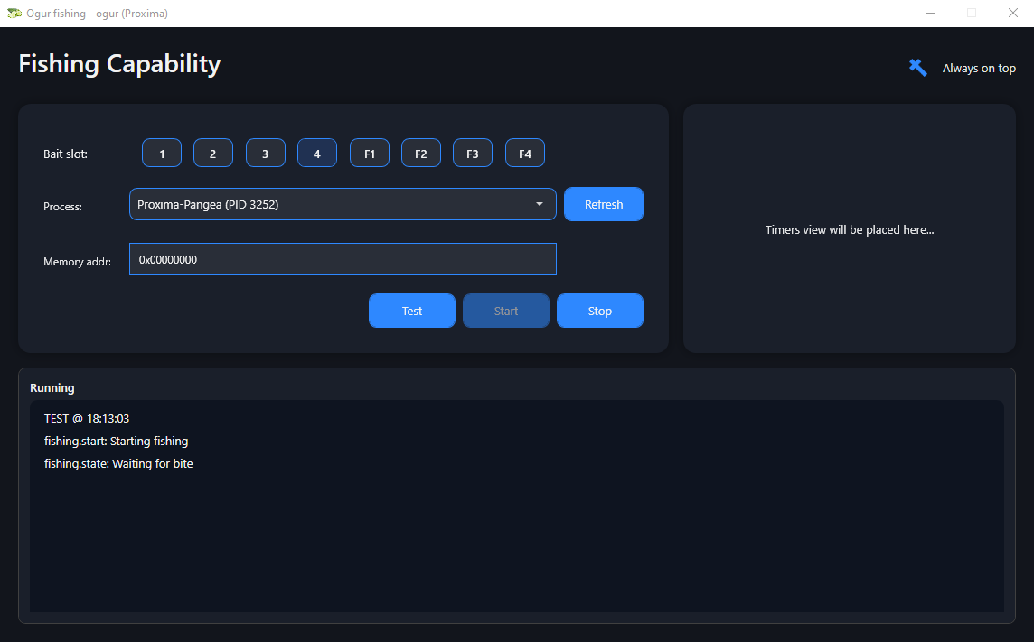Toggle the Always on top label
The height and width of the screenshot is (642, 1034).
click(979, 69)
